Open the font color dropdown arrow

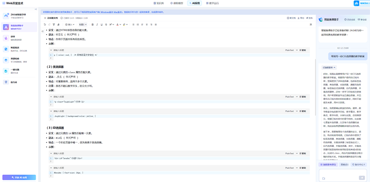click(120, 24)
